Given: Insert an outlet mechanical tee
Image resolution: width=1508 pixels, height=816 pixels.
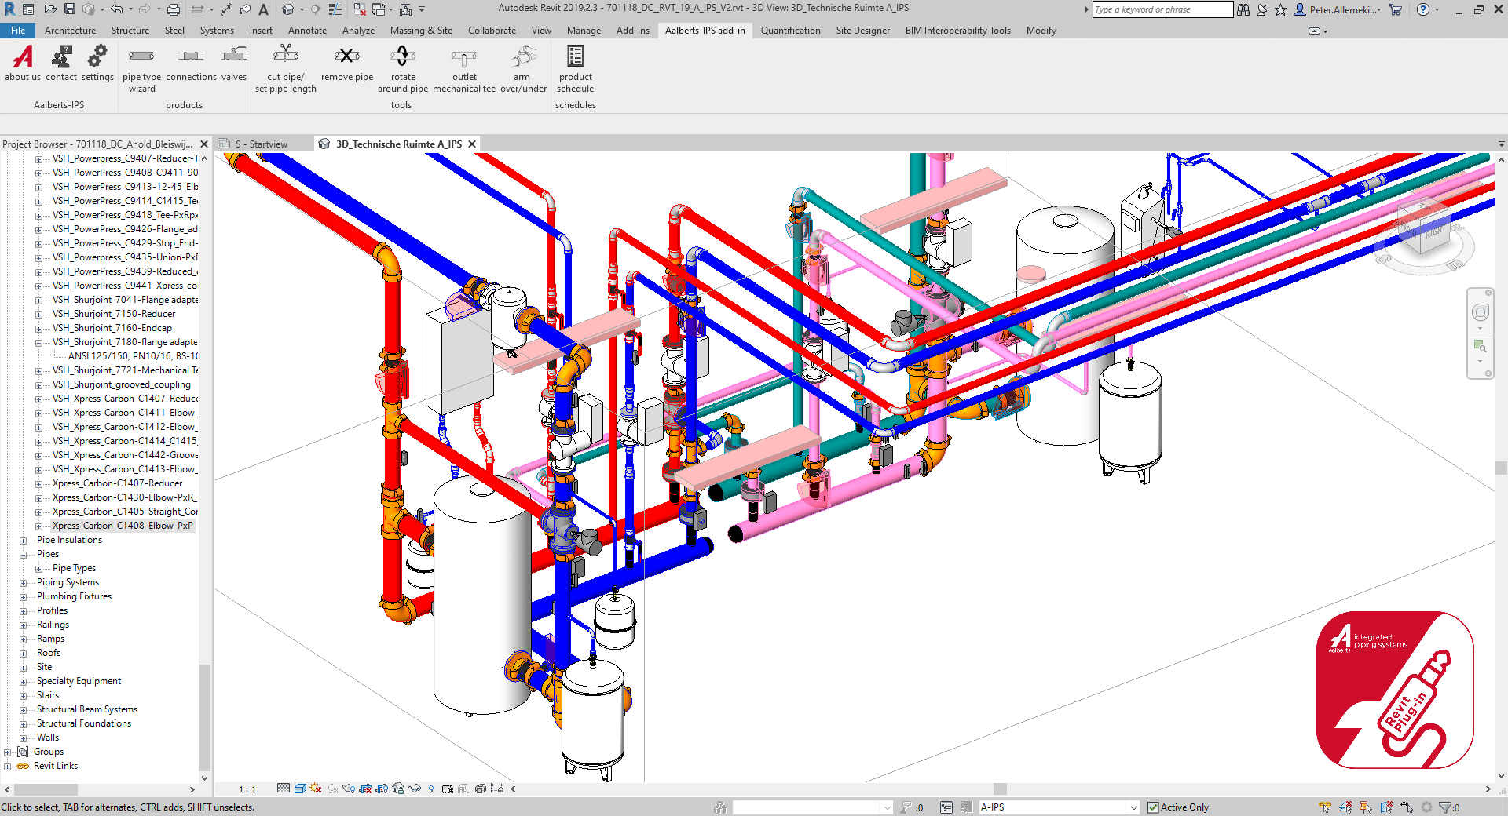Looking at the screenshot, I should (x=463, y=67).
